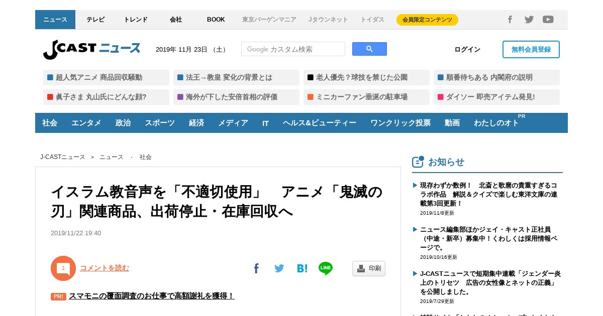This screenshot has width=603, height=316.
Task: Open 眞子さま 丸山氏にどんな顔? headline
Action: coord(106,97)
